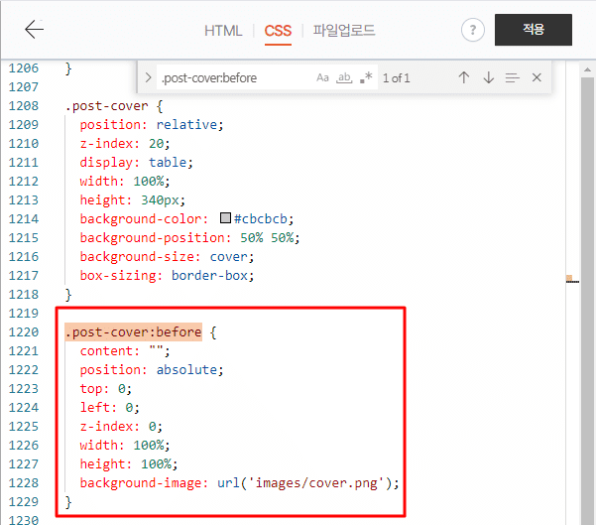This screenshot has height=525, width=596.
Task: Expand the replace toggle chevron in find box
Action: [x=148, y=78]
